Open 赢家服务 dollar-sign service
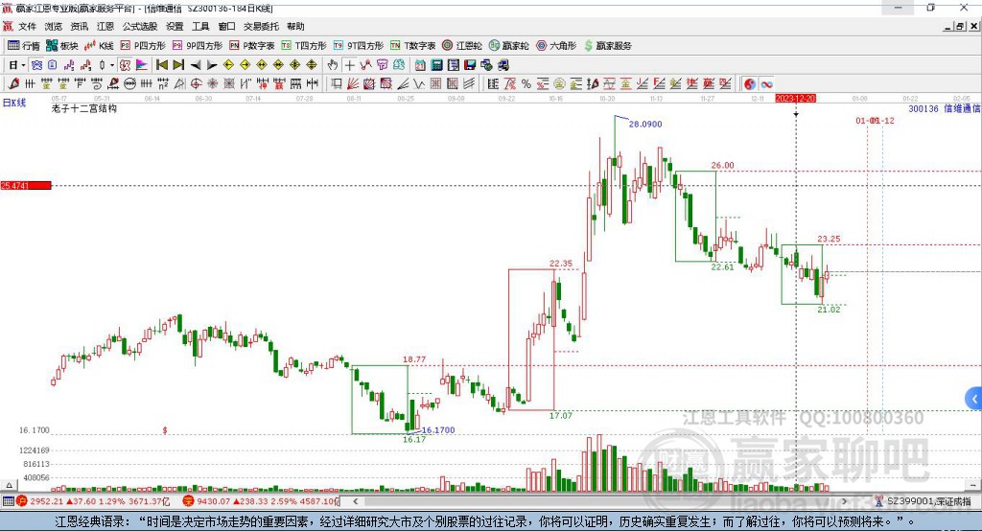Image resolution: width=982 pixels, height=531 pixels. pyautogui.click(x=607, y=46)
